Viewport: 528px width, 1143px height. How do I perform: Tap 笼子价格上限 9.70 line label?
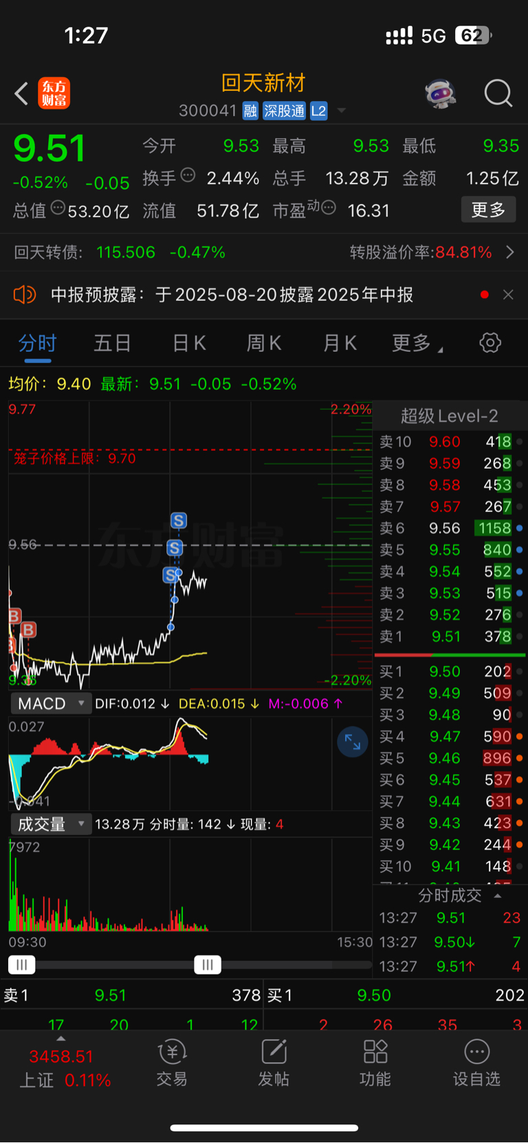(75, 458)
